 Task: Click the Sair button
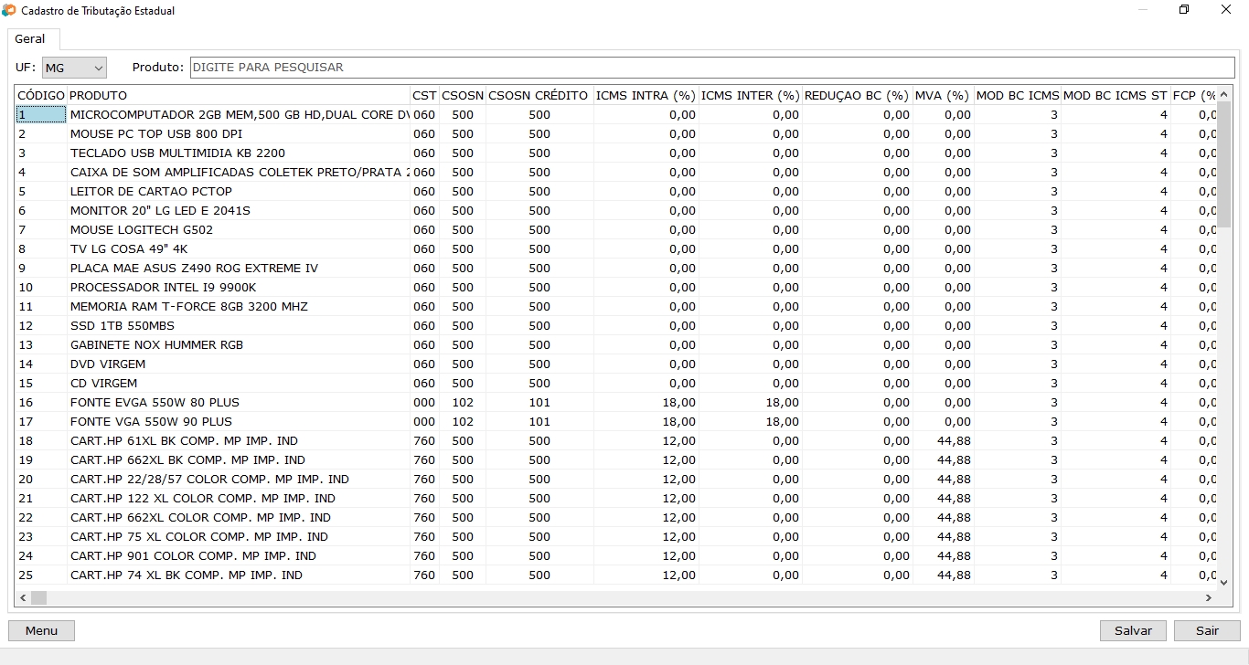click(x=1207, y=630)
